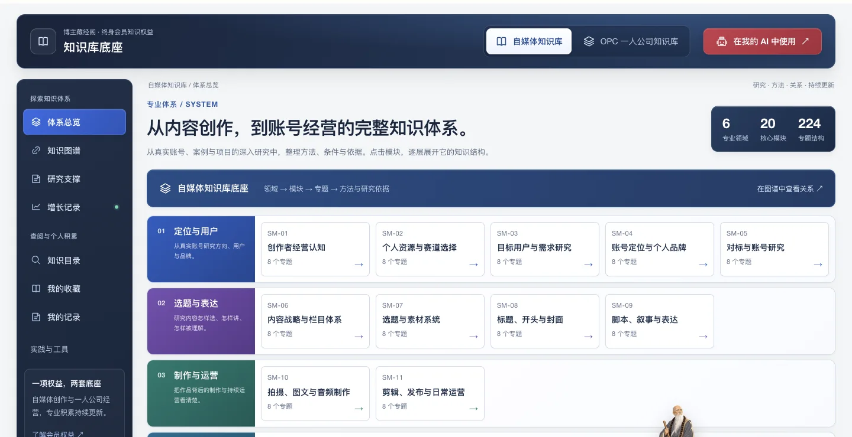Click the 20 核心模块 stat
This screenshot has width=852, height=437.
tap(773, 129)
